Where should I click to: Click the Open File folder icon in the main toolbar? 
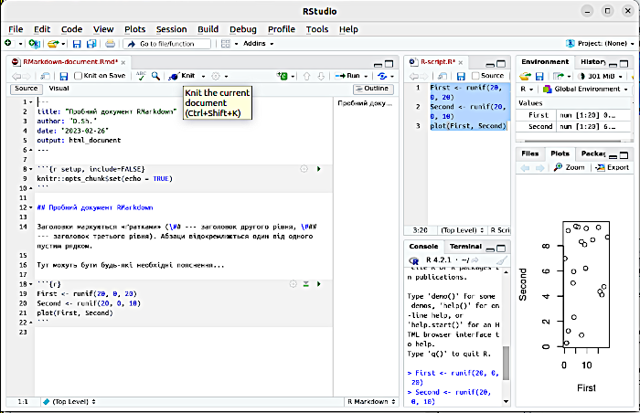53,43
